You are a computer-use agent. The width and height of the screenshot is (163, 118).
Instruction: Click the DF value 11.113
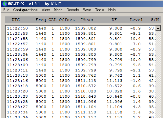[x=114, y=81]
